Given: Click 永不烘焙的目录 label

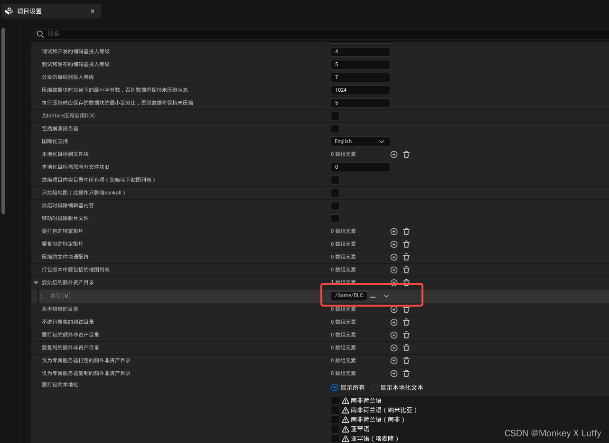Looking at the screenshot, I should tap(60, 309).
